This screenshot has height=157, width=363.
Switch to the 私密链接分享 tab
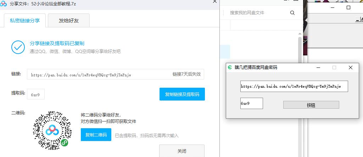25,21
